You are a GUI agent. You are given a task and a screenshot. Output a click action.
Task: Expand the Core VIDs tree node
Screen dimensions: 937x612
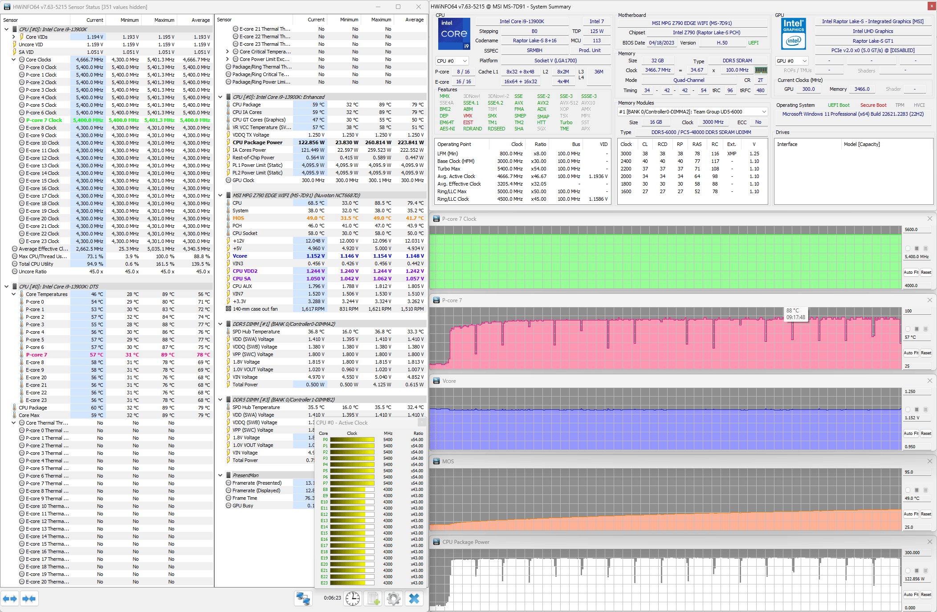(x=14, y=37)
